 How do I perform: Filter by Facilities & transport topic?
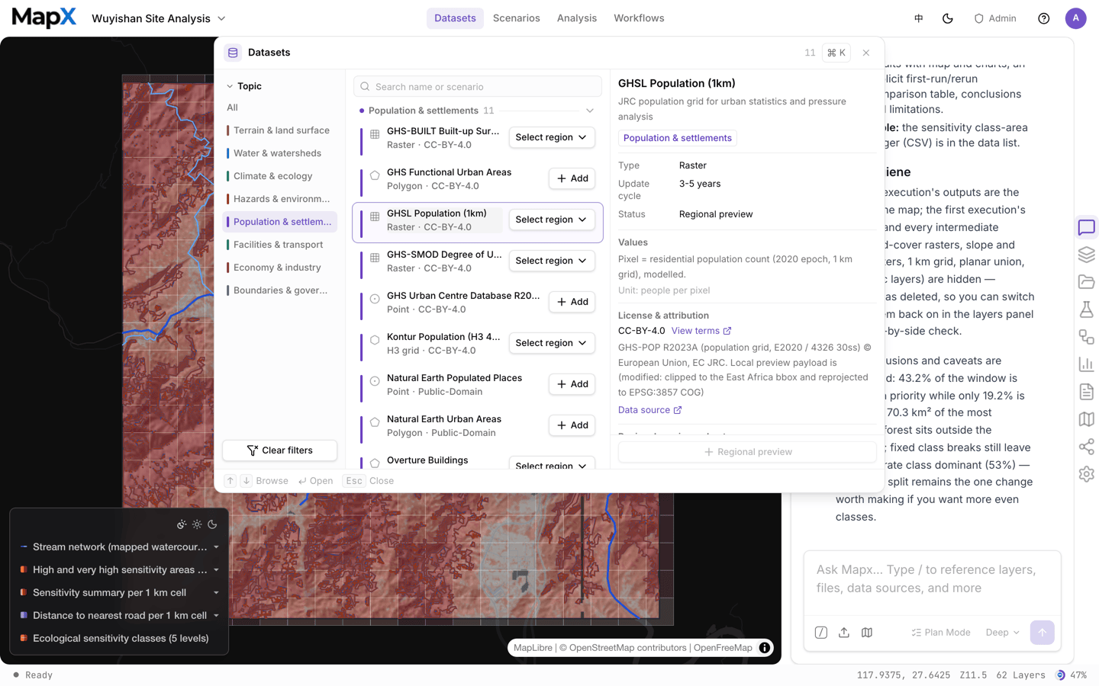280,245
